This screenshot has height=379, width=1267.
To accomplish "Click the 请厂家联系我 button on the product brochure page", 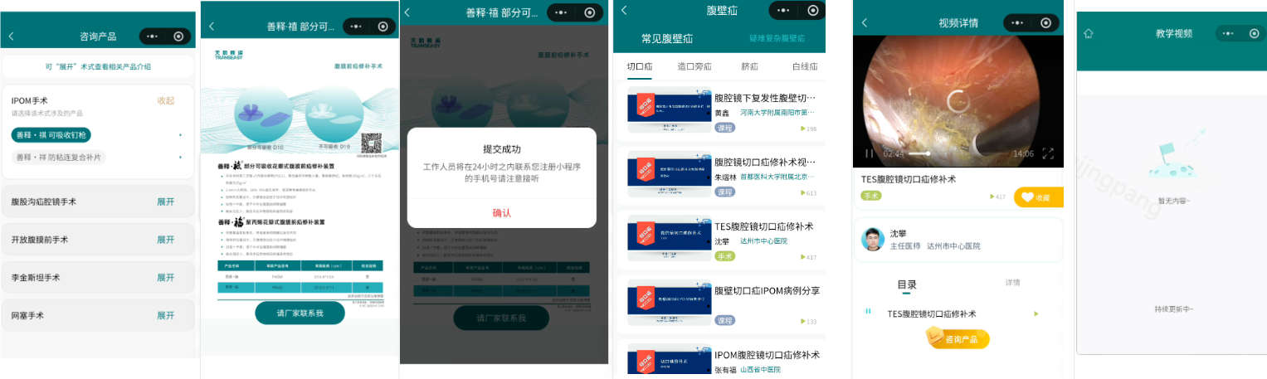I will point(300,313).
